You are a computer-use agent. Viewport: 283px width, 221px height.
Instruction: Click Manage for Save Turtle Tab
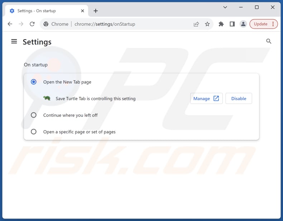tap(206, 99)
